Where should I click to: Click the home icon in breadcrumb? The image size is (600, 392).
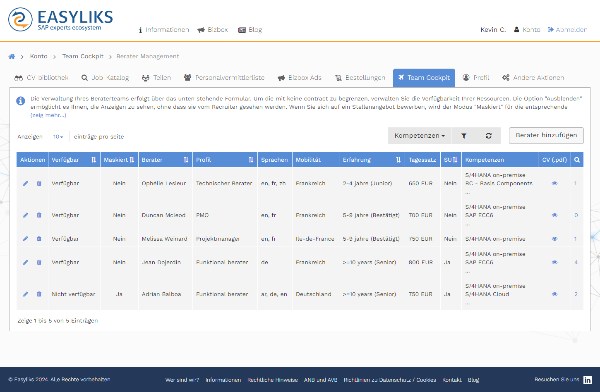pyautogui.click(x=12, y=57)
